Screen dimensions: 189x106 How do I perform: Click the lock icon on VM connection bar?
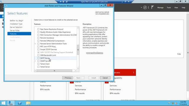click(63, 1)
